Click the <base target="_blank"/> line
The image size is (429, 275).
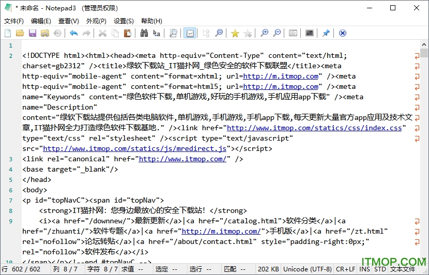pyautogui.click(x=70, y=170)
